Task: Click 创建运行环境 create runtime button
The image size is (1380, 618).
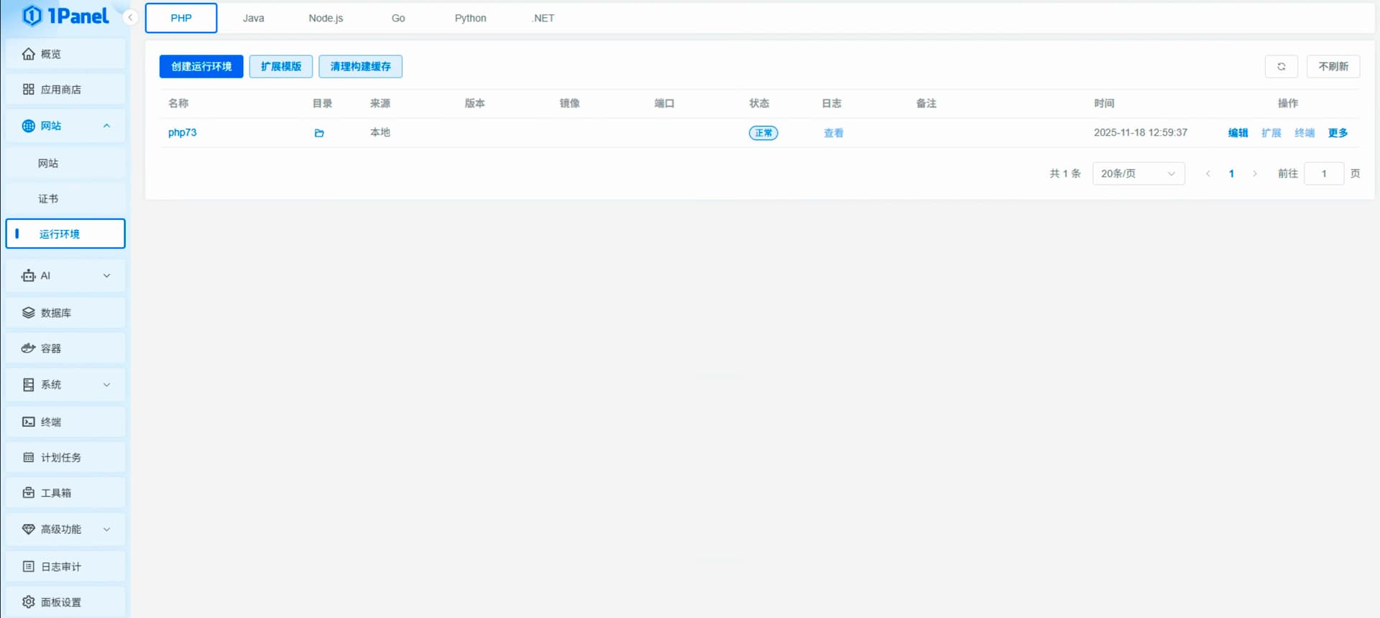Action: [x=201, y=67]
